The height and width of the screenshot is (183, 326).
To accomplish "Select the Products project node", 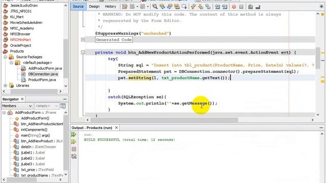I will (x=17, y=51).
